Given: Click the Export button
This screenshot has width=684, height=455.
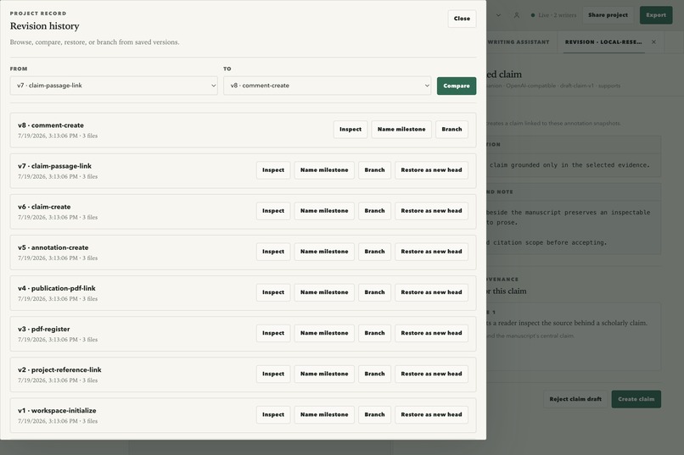Looking at the screenshot, I should click(656, 15).
